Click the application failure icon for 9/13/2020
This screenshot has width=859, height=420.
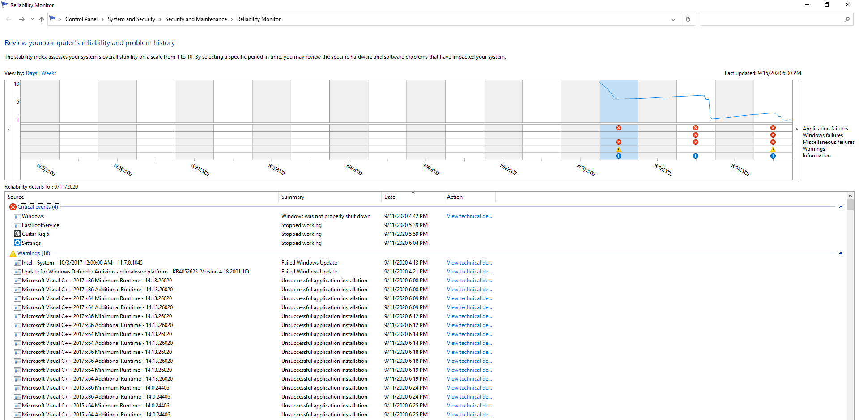(x=696, y=128)
